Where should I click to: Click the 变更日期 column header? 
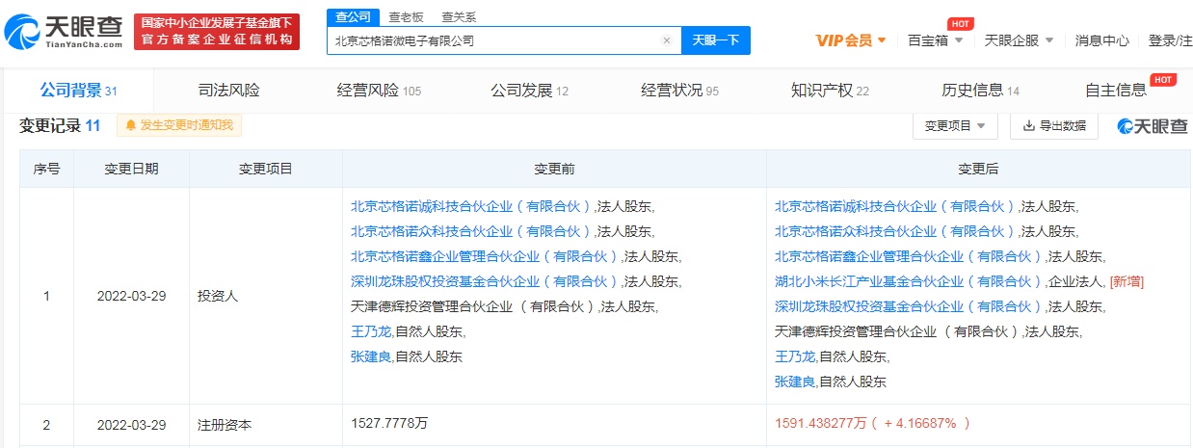(132, 169)
